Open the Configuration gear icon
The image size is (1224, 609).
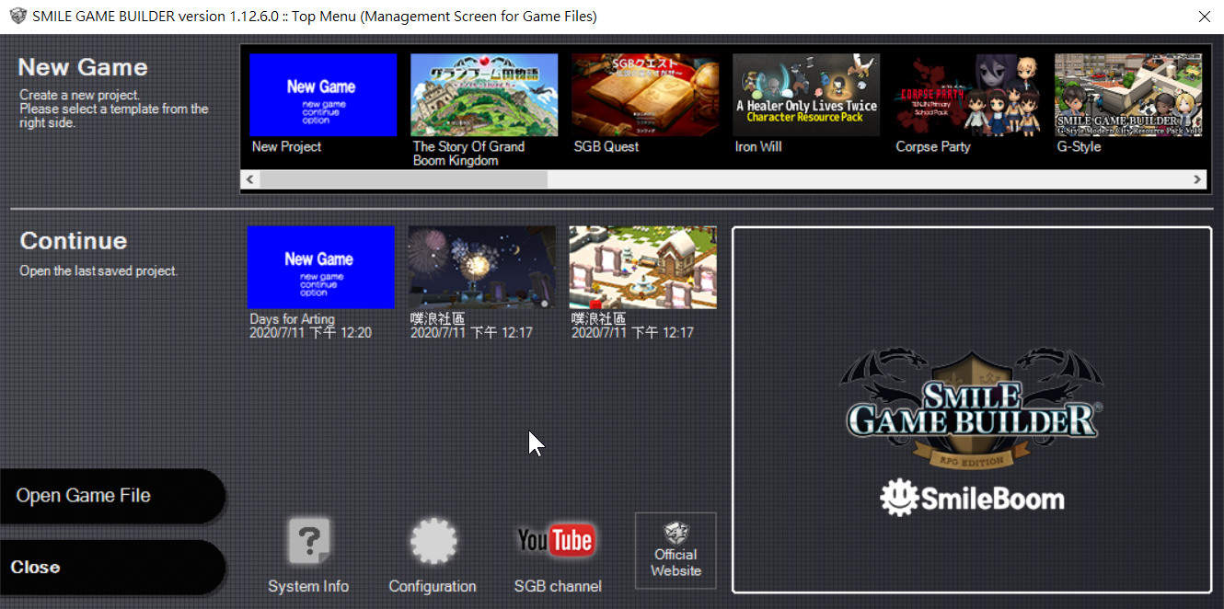pos(433,541)
